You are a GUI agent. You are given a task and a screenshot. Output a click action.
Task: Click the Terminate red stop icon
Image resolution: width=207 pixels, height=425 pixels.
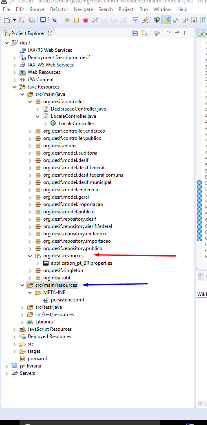point(86,20)
